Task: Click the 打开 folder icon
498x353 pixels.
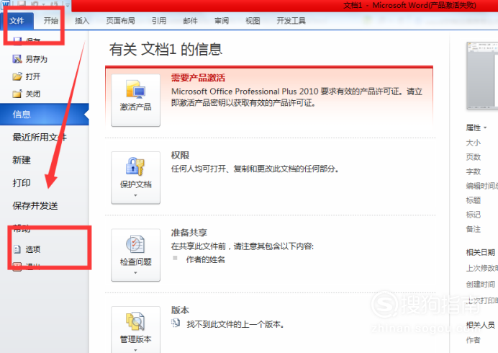Action: click(17, 76)
